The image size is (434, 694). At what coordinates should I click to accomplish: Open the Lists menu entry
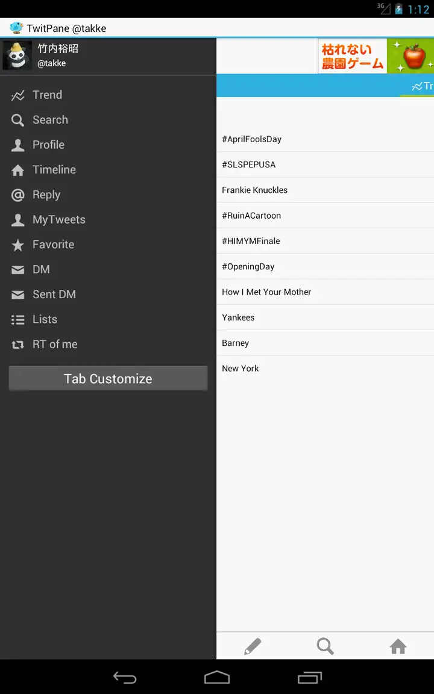[x=108, y=319]
